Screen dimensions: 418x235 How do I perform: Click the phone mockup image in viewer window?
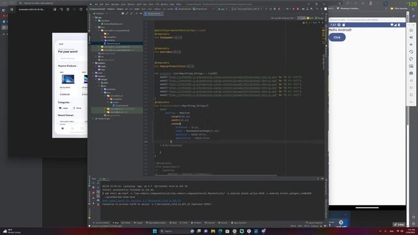[70, 86]
